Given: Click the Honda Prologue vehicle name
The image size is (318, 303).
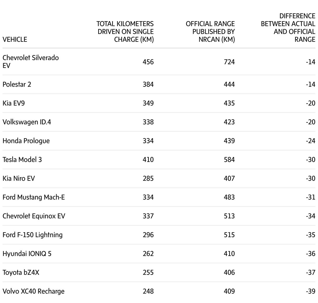Looking at the screenshot, I should (26, 141).
